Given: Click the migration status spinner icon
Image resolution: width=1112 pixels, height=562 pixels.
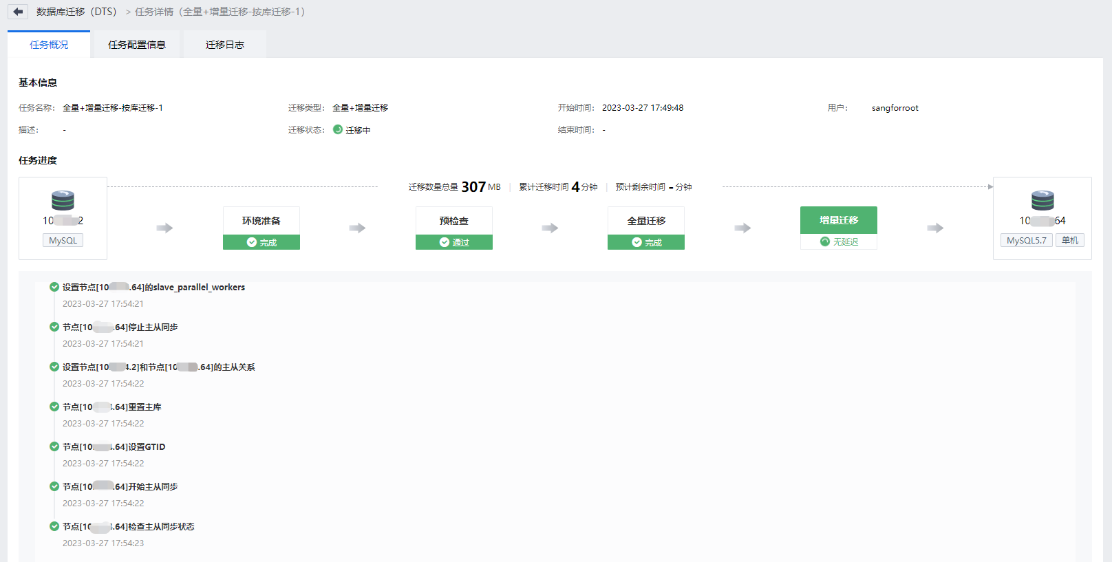Looking at the screenshot, I should click(338, 129).
